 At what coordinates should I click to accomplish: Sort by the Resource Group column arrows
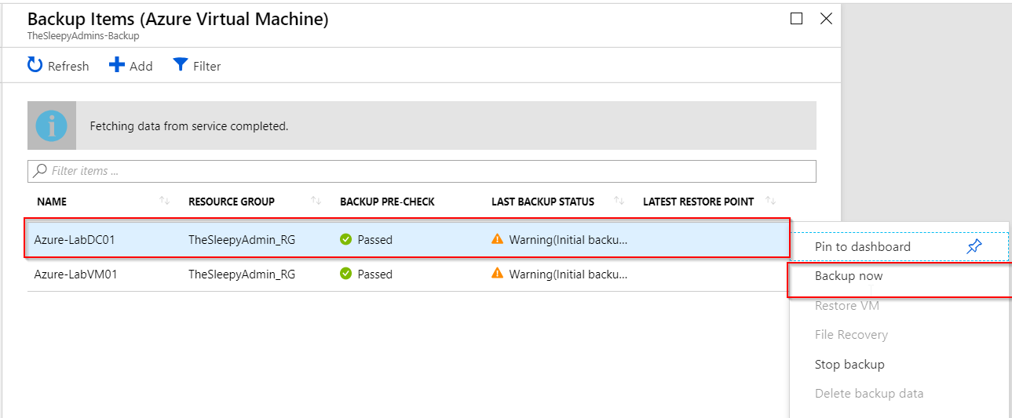coord(316,202)
